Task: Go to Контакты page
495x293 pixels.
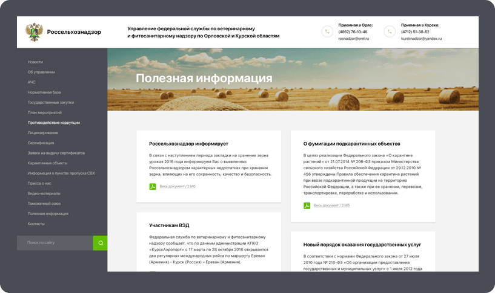Action: tap(36, 224)
